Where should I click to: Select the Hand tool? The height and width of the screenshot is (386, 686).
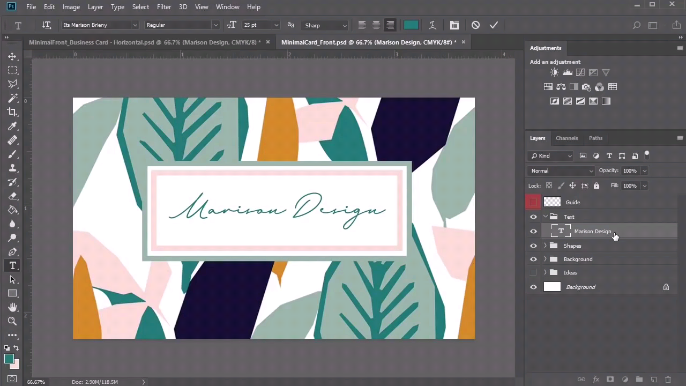point(12,307)
